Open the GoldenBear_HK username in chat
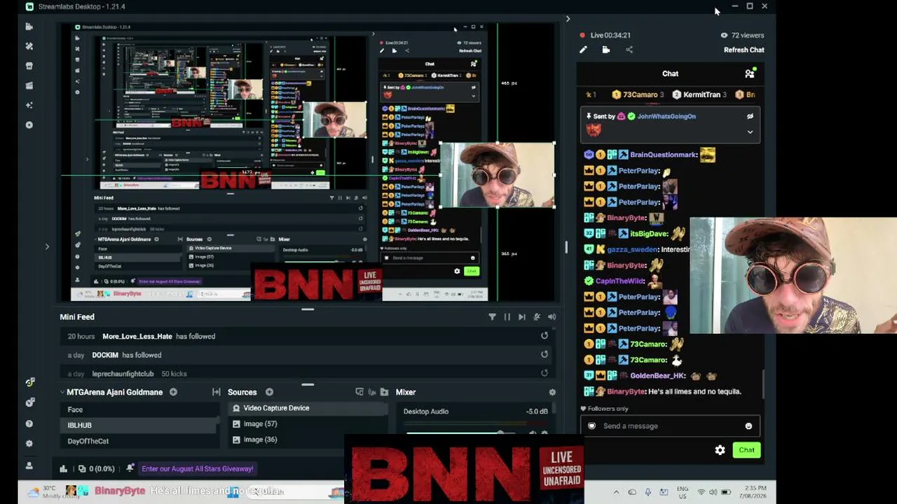Image resolution: width=897 pixels, height=504 pixels. 657,375
